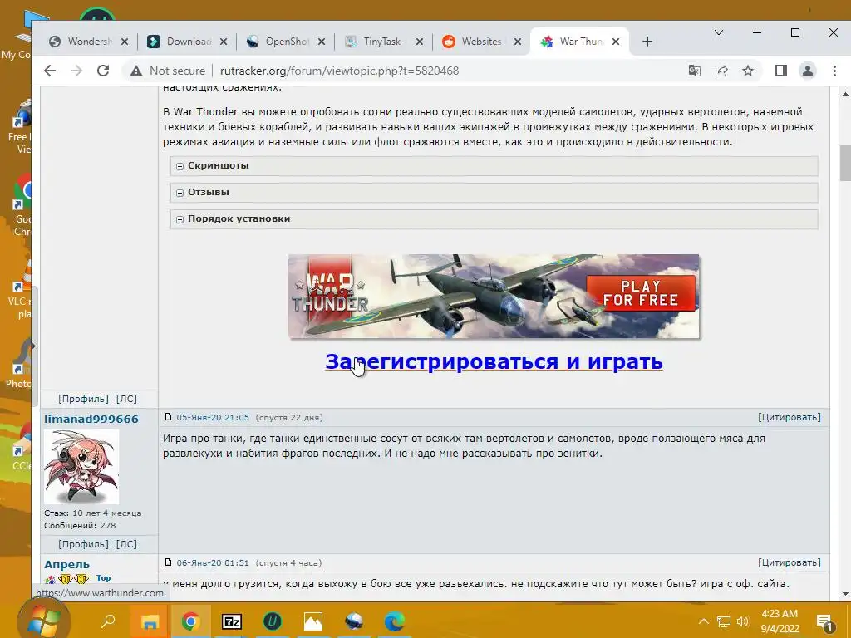Close the Download tab
Viewport: 851px width, 638px height.
pos(224,42)
